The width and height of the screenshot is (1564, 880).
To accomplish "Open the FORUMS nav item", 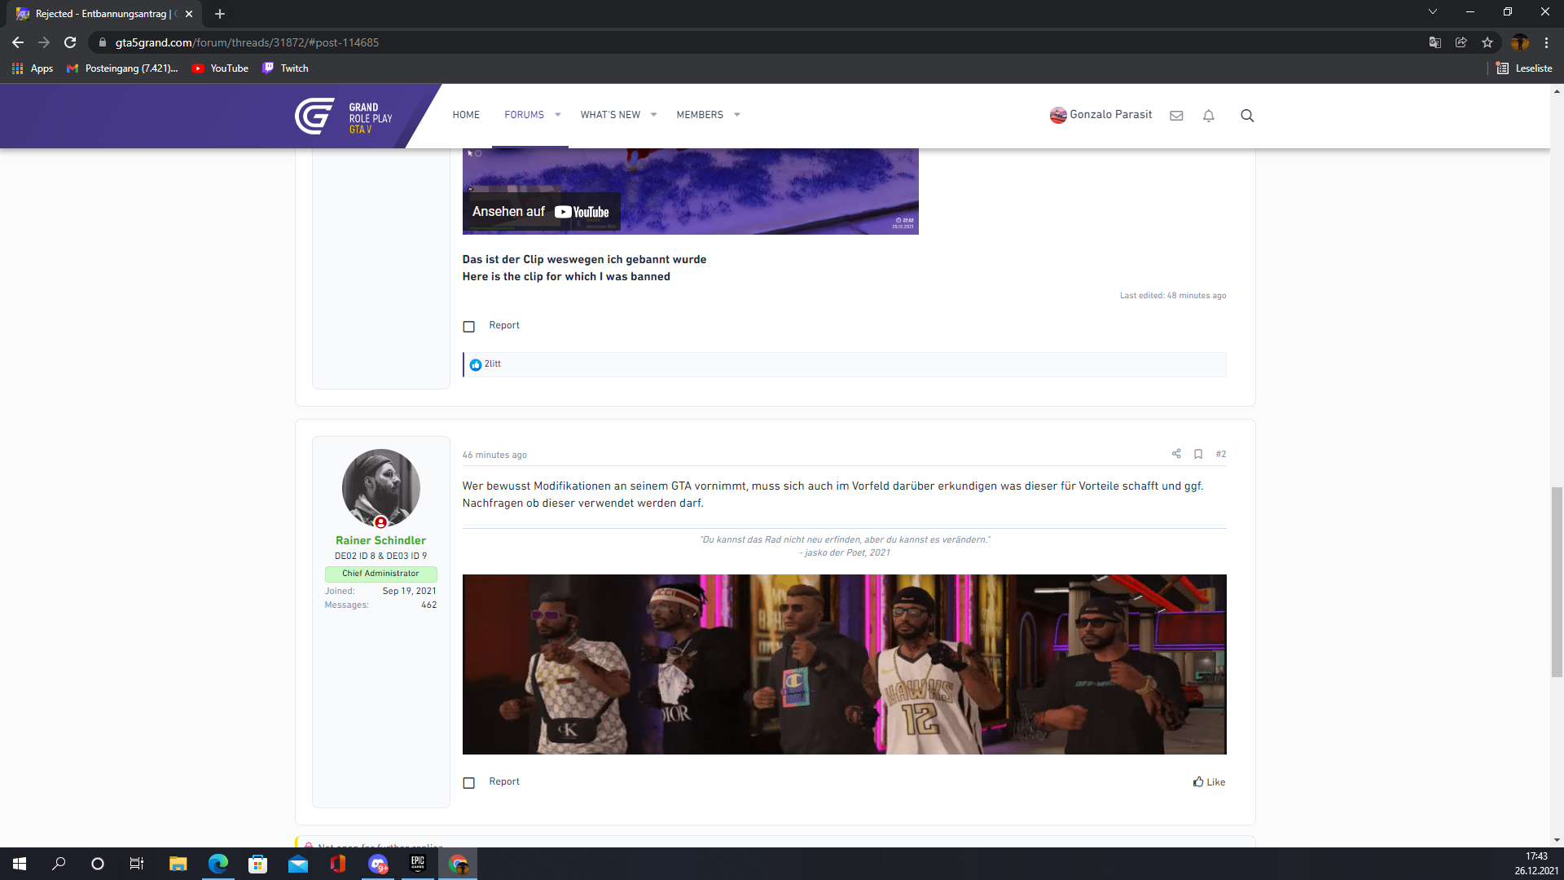I will pyautogui.click(x=524, y=115).
